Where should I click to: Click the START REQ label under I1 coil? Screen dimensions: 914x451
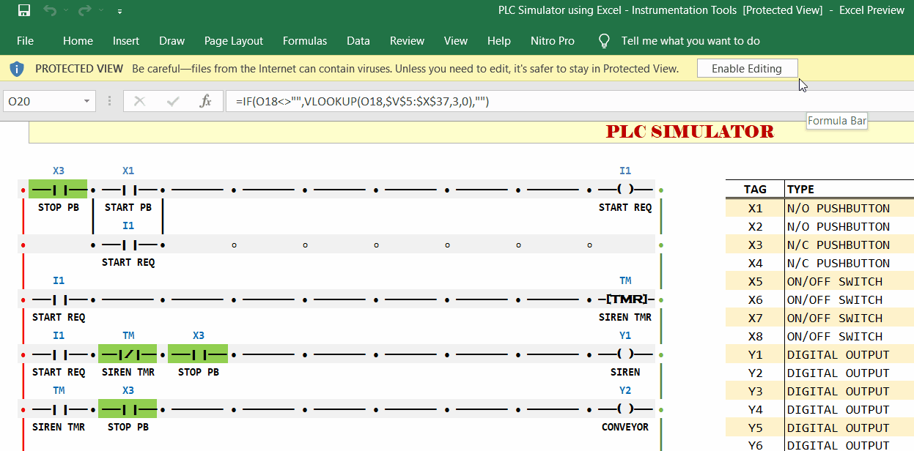point(625,207)
